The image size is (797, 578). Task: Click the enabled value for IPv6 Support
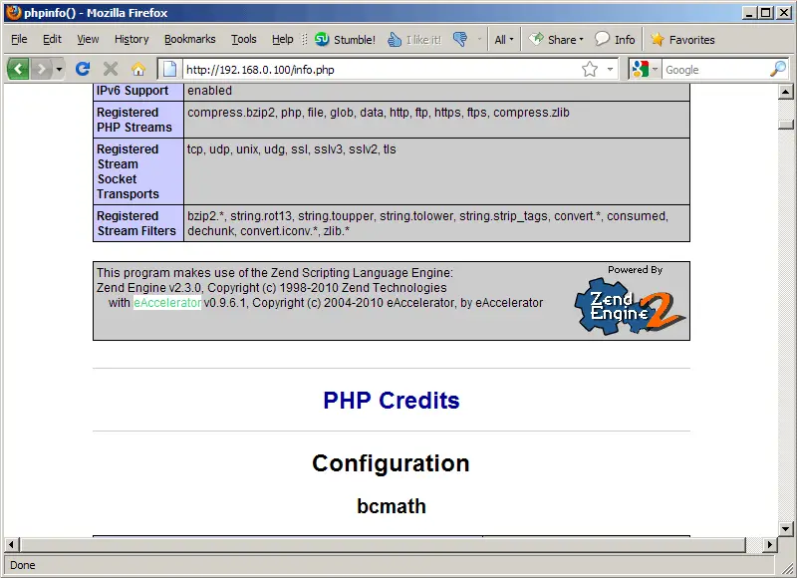(209, 91)
